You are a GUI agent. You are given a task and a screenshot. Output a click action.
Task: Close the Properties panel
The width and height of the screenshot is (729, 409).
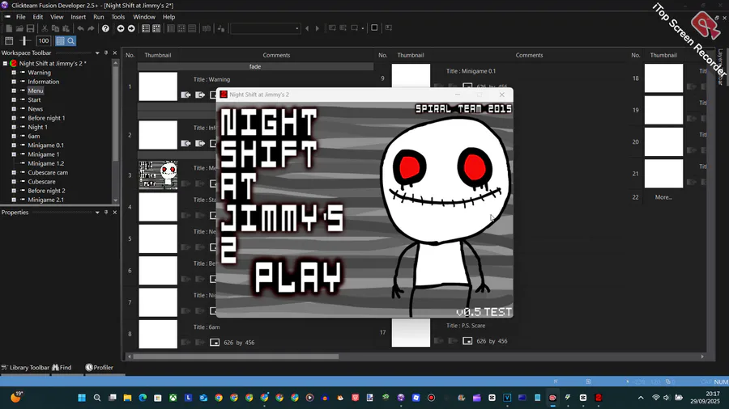tap(115, 213)
